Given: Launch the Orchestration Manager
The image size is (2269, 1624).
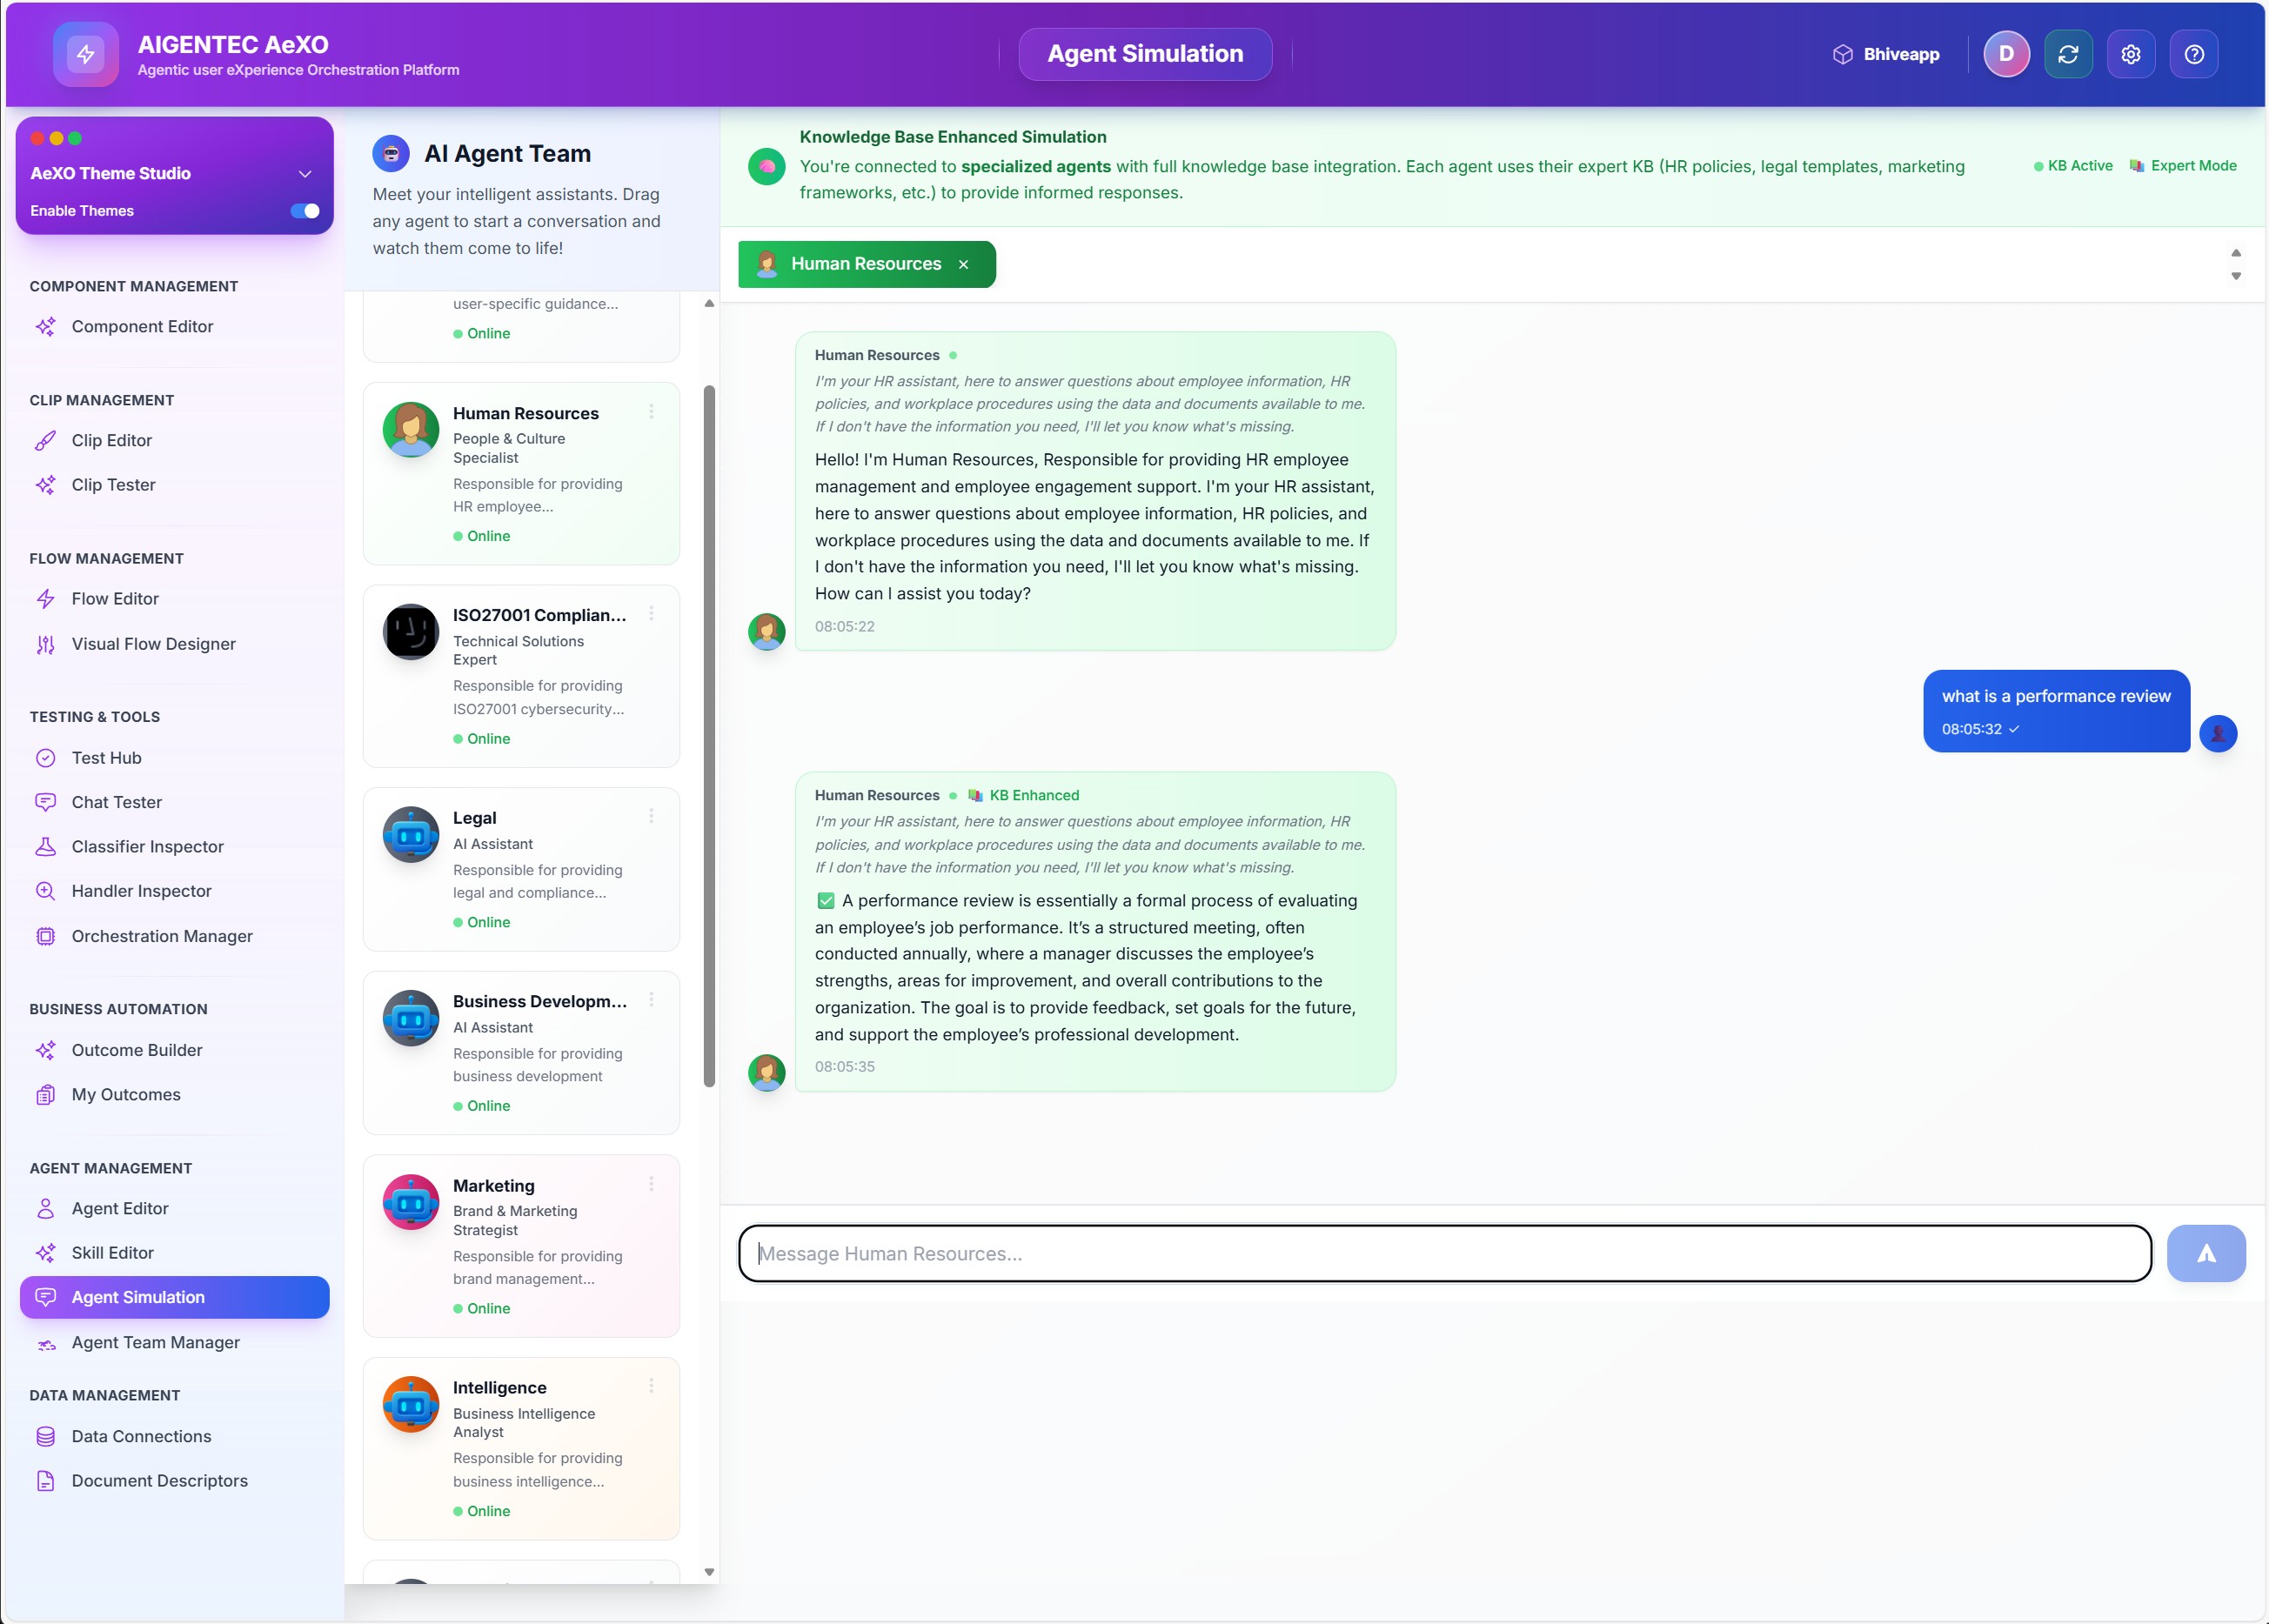Looking at the screenshot, I should (161, 936).
